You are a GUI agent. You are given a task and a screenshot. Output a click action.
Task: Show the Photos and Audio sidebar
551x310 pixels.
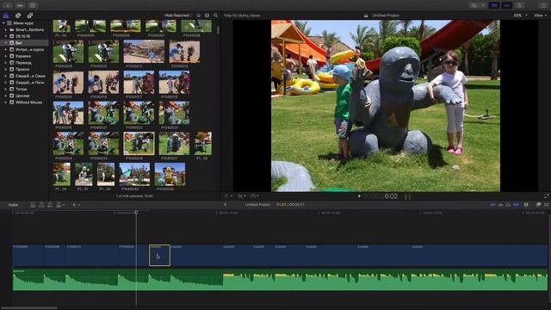(x=18, y=15)
